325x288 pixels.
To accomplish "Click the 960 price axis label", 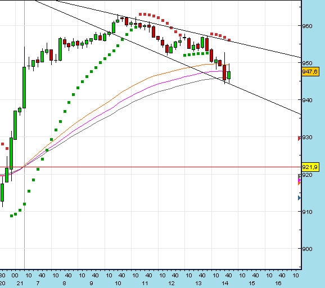I will coord(307,26).
